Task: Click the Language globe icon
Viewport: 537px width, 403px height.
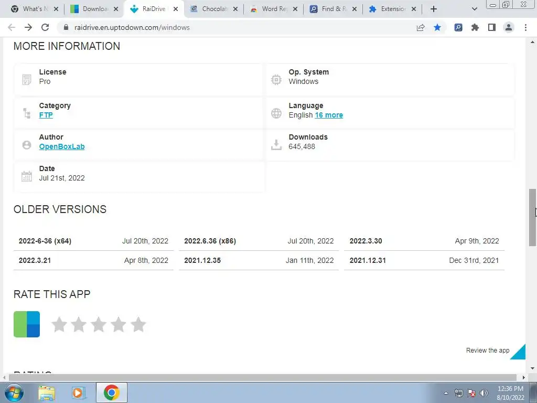Action: click(x=276, y=113)
